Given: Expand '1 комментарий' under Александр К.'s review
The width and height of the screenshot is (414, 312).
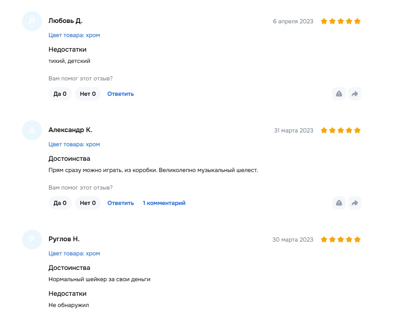Looking at the screenshot, I should tap(164, 203).
